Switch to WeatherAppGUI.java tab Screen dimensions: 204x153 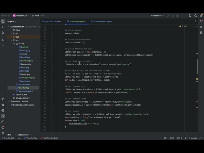101,21
